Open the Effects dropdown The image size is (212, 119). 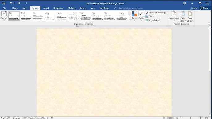(151, 16)
